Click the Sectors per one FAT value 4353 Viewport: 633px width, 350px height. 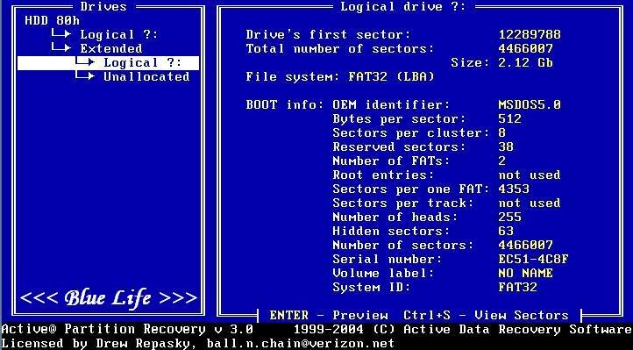(514, 189)
